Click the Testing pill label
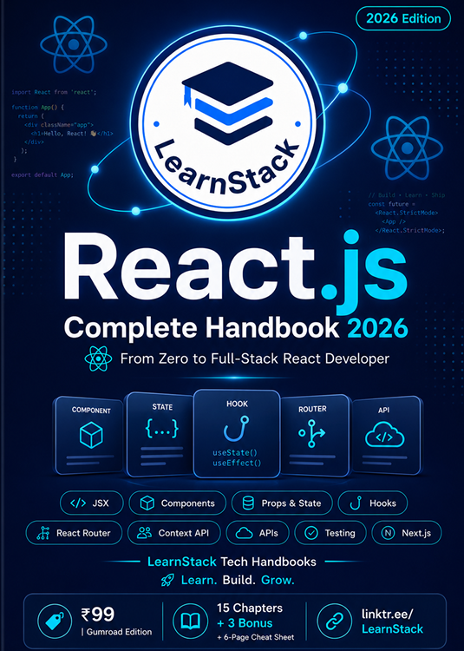Screen dimensions: 464x651 point(340,533)
